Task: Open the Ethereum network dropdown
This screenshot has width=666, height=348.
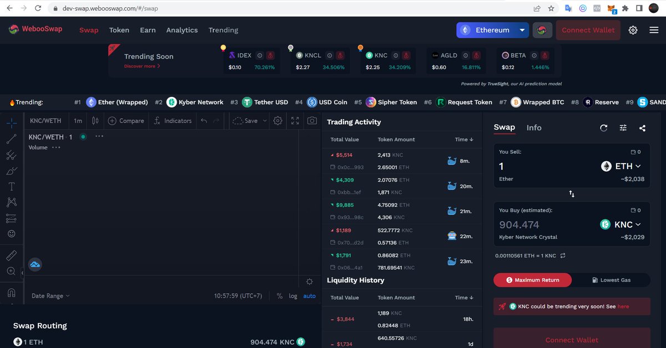Action: point(492,30)
